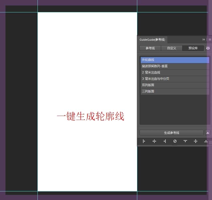Clear guides using the circle-slash icon
212x200 pixels.
pyautogui.click(x=175, y=141)
